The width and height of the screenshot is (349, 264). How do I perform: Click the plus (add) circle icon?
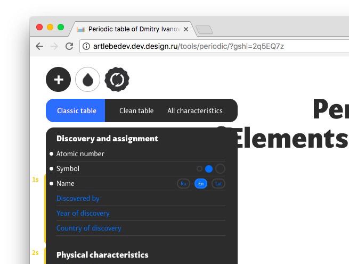[x=59, y=80]
